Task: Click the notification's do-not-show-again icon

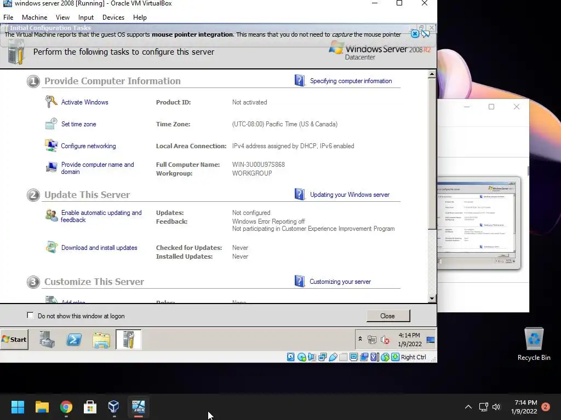Action: click(425, 34)
